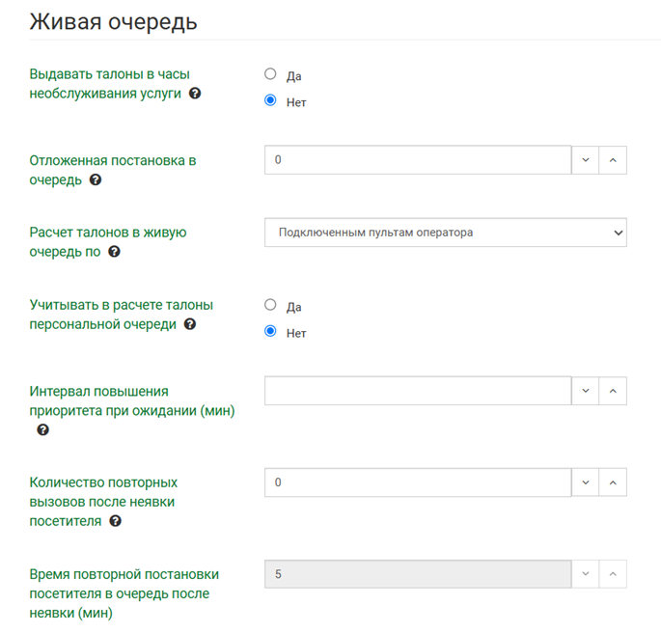Show help for 'Количество повторных вызовов' setting
Screen dimensions: 661x633
(116, 521)
